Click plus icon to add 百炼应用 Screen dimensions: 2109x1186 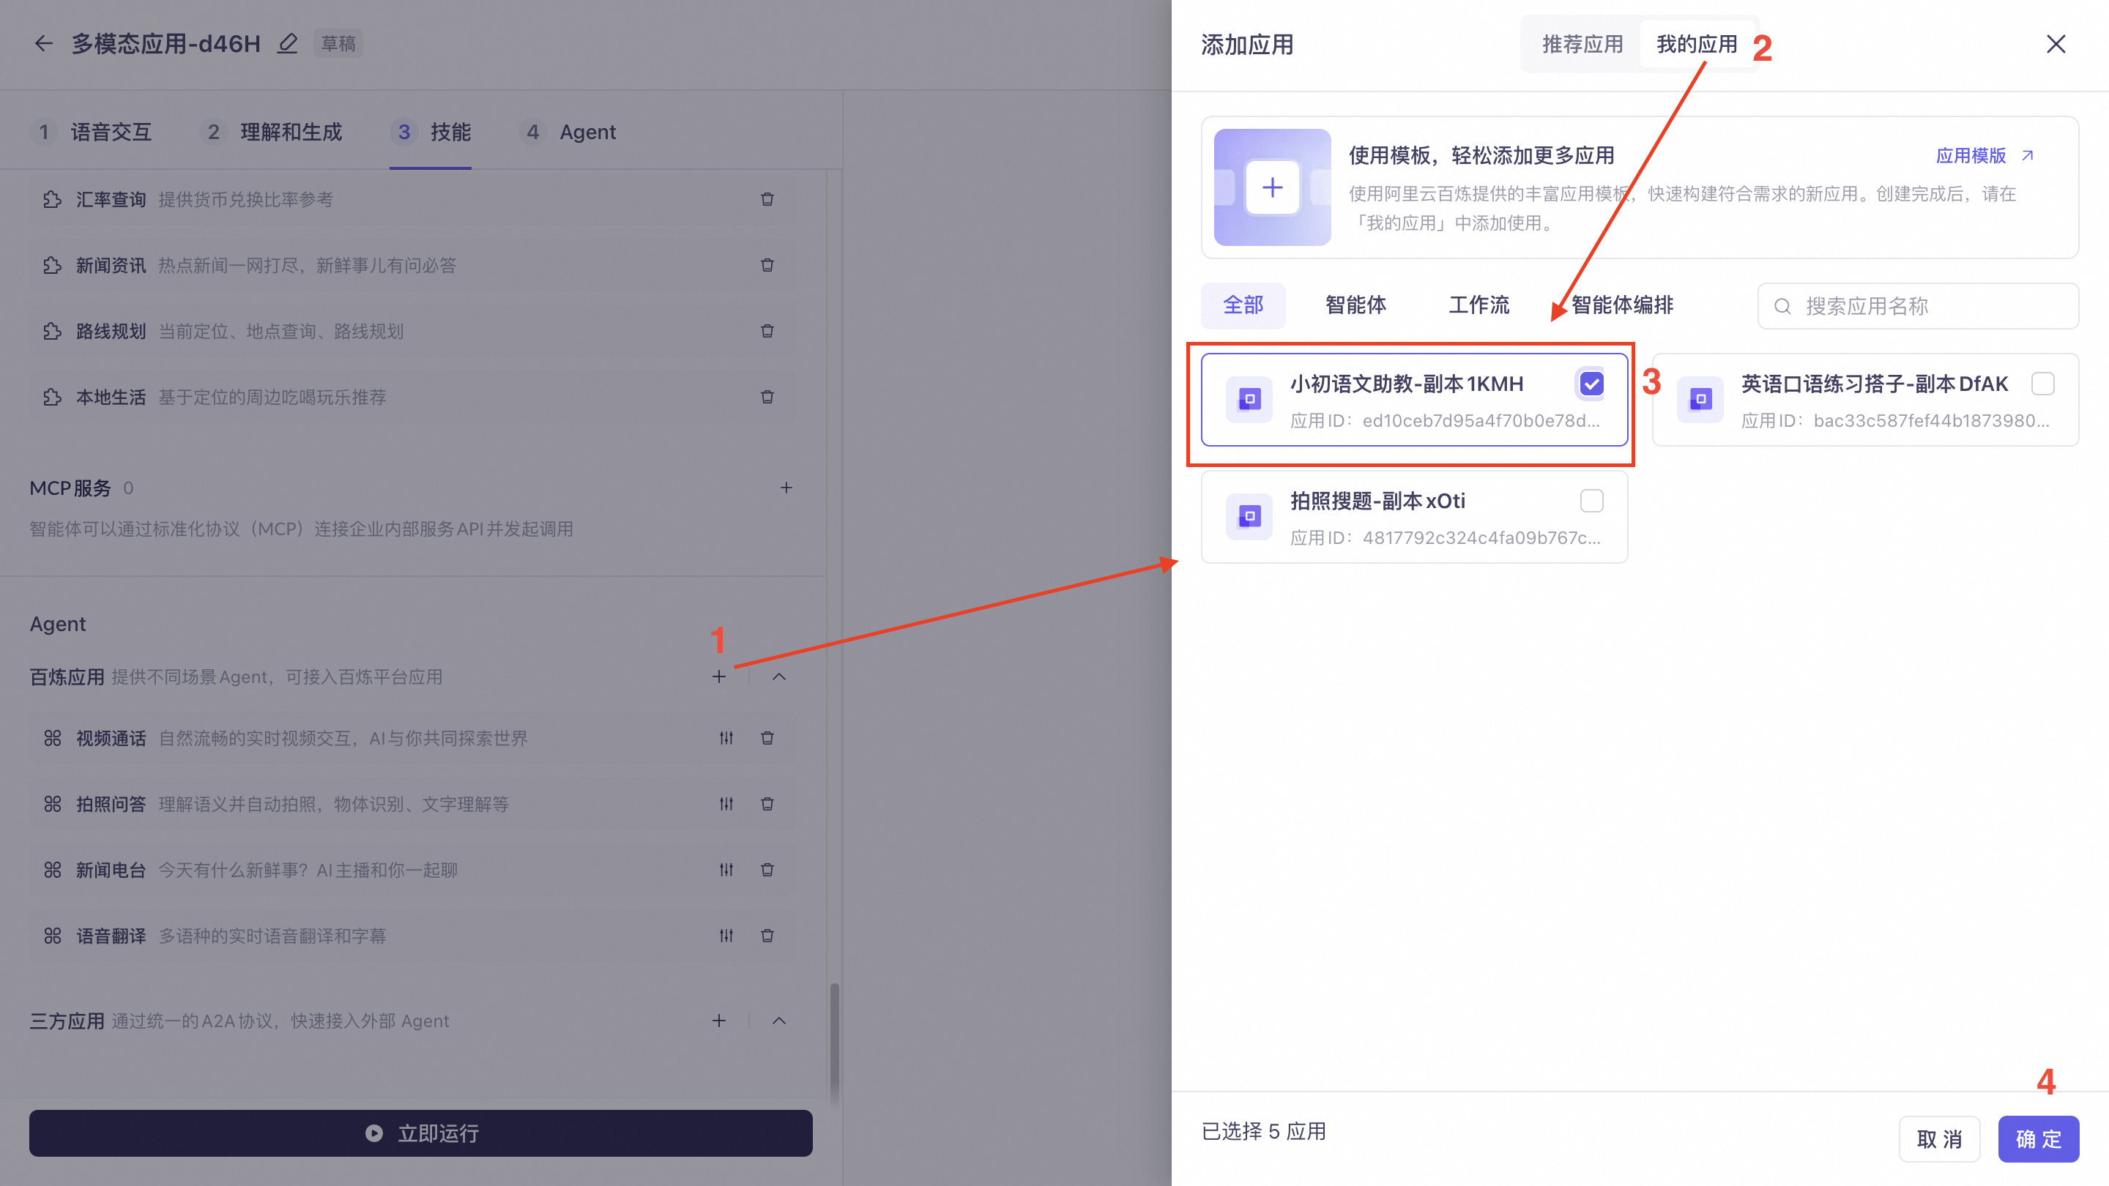[x=719, y=677]
